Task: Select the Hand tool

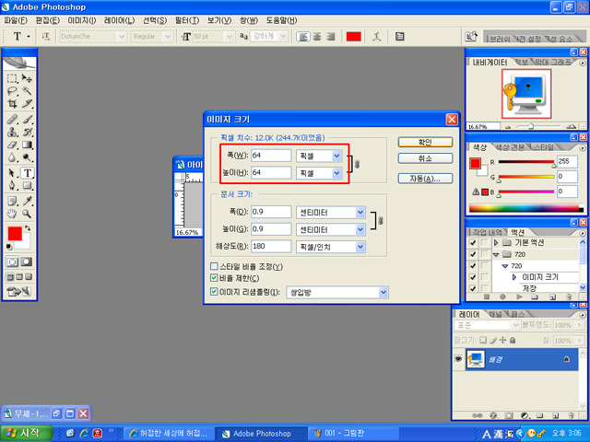Action: click(x=12, y=214)
